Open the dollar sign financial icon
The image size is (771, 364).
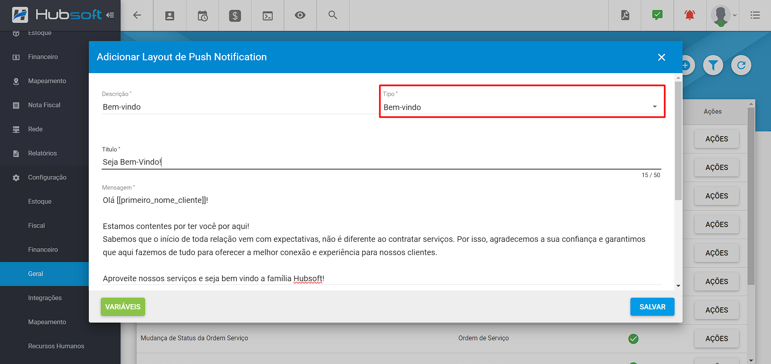pyautogui.click(x=235, y=16)
